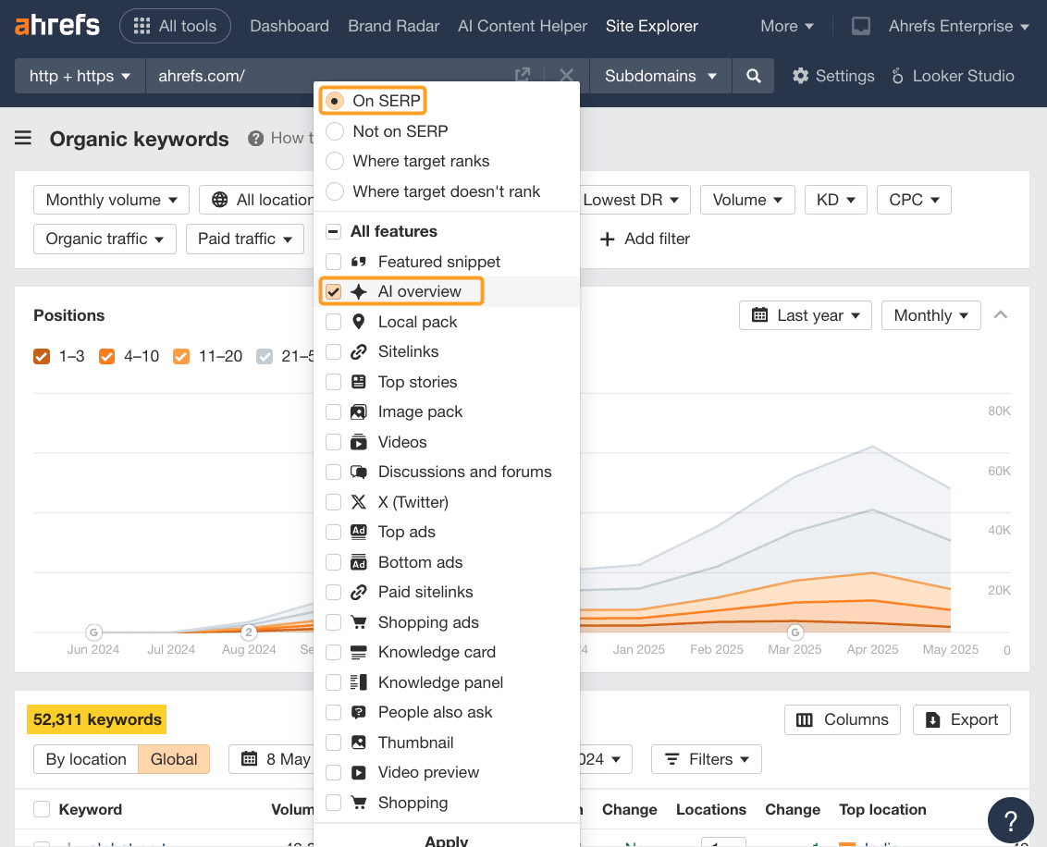This screenshot has height=847, width=1047.
Task: Open the external link icon next to URL
Action: pos(522,75)
